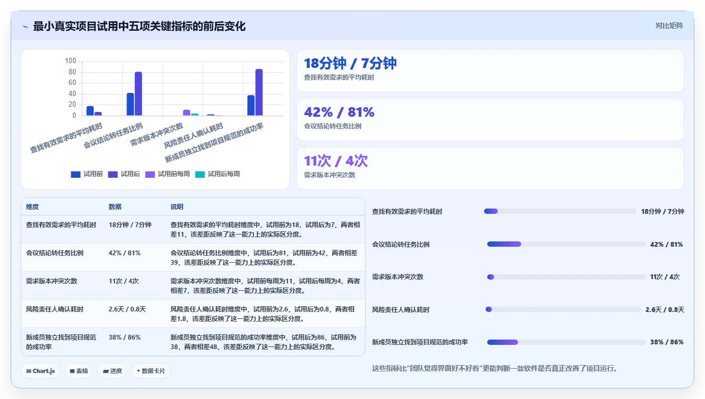Click the main title 最小真实项目试用中五项关键指标的前后变化
This screenshot has width=705, height=399.
(139, 26)
